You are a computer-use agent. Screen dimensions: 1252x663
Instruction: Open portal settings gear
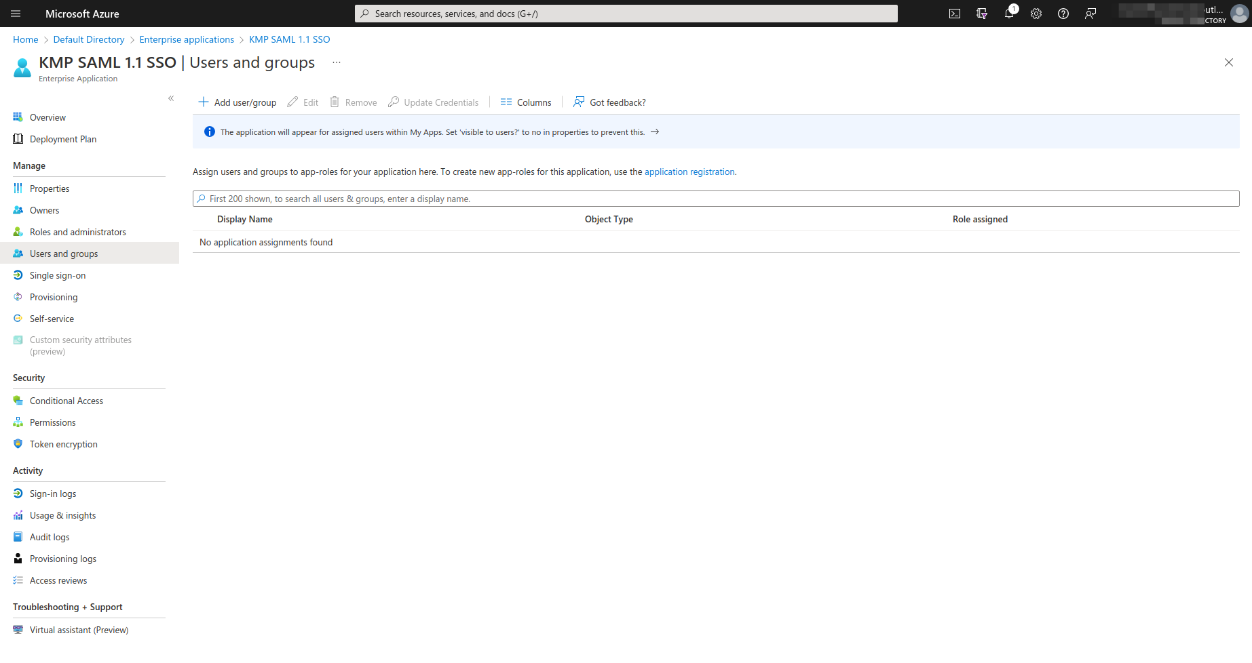tap(1036, 14)
